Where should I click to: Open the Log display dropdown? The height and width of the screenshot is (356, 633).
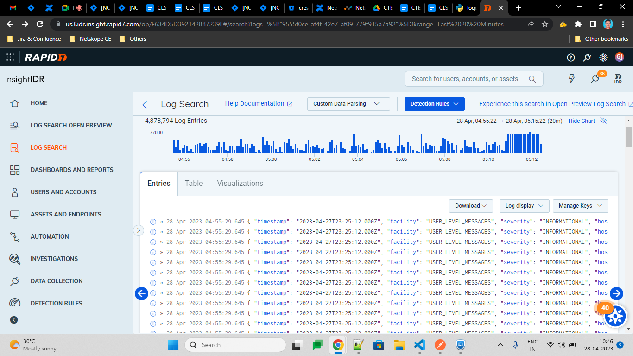(x=524, y=206)
